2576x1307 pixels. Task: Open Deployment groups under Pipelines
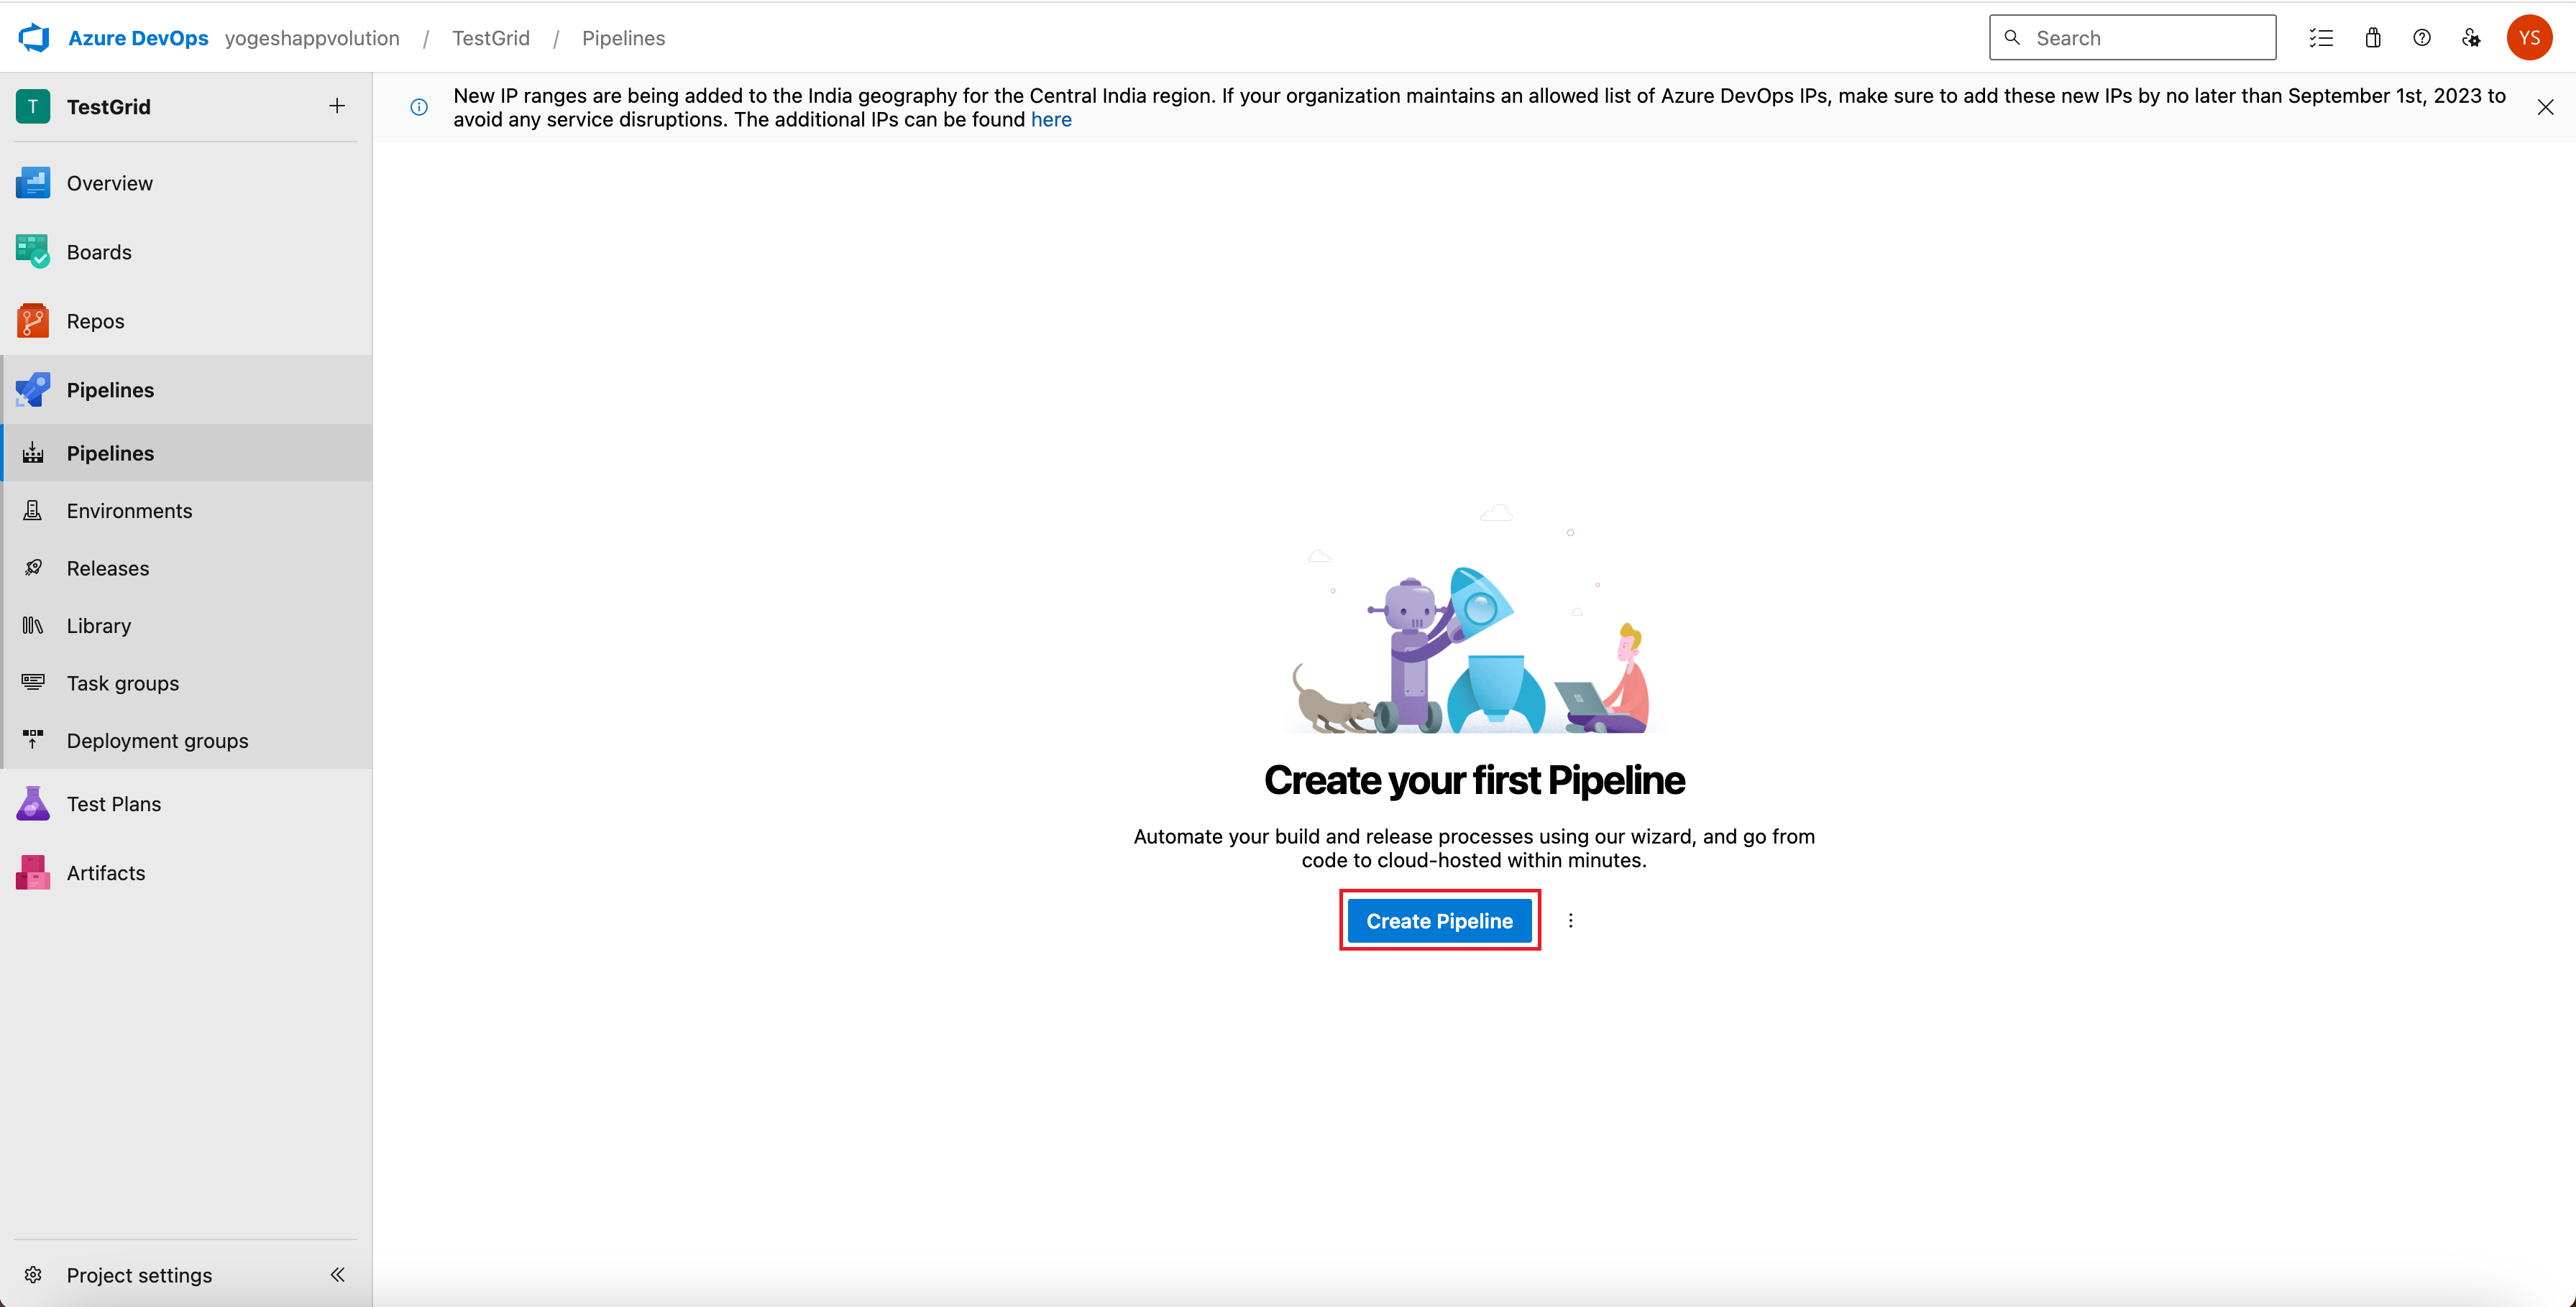point(186,740)
